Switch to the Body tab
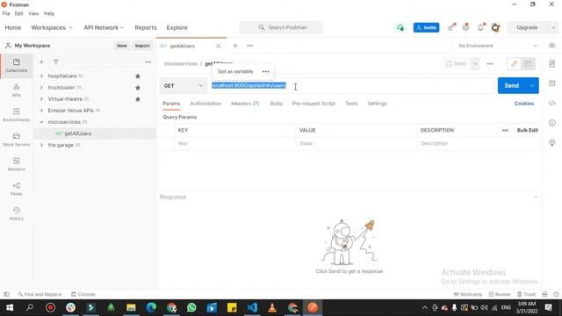This screenshot has width=562, height=316. pyautogui.click(x=277, y=104)
